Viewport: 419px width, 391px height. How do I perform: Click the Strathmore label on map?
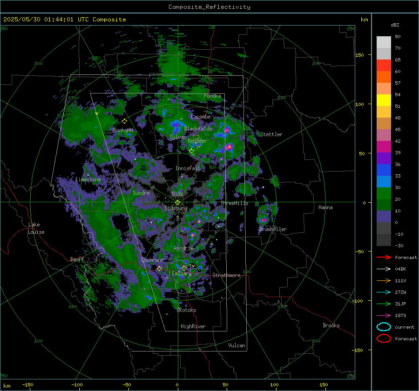pyautogui.click(x=226, y=275)
